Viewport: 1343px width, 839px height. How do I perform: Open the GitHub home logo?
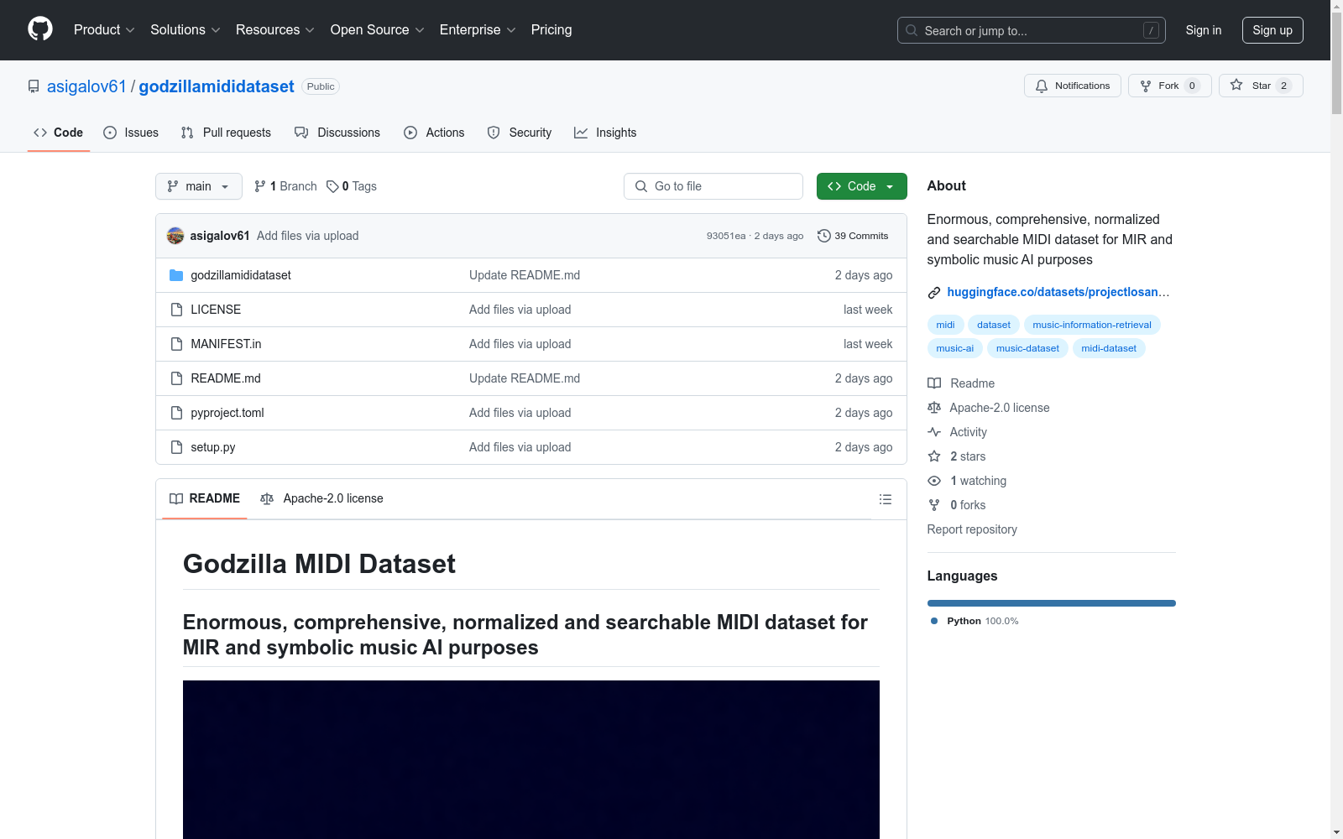pos(40,29)
